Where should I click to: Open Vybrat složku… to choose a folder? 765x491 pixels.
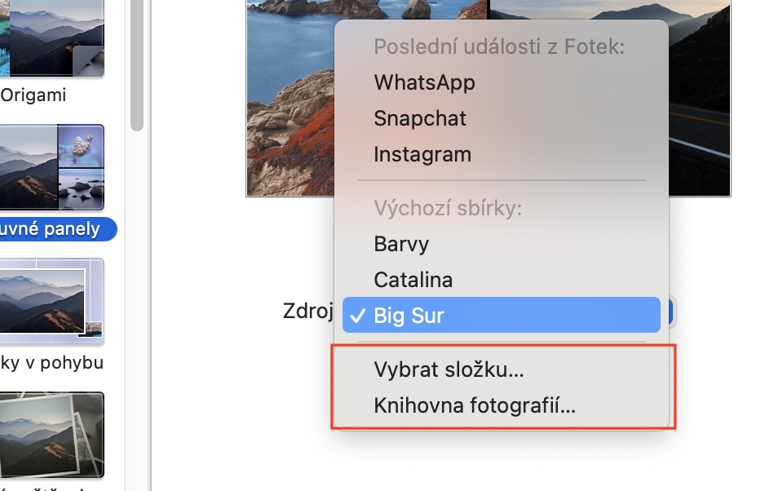pyautogui.click(x=501, y=369)
